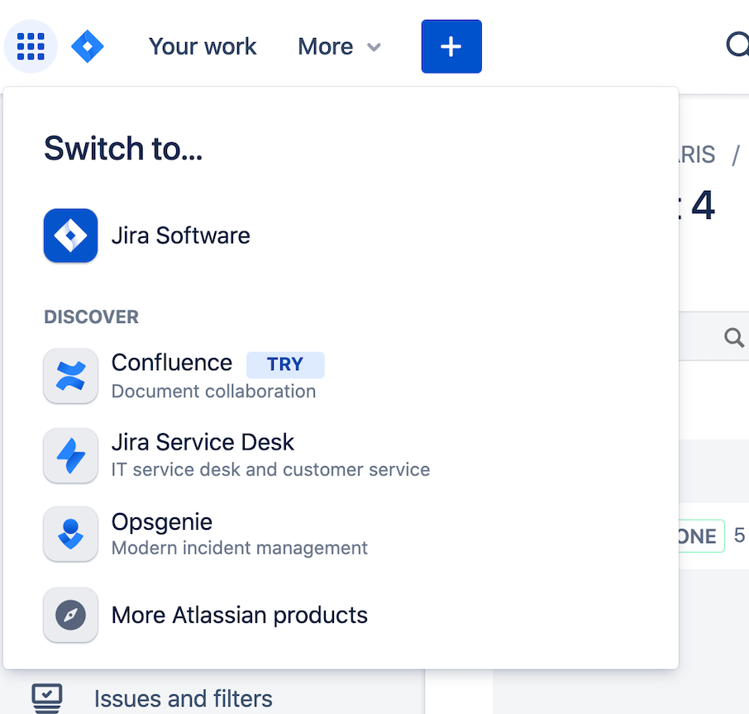Close the app switcher grid icon
Viewport: 749px width, 714px height.
pos(31,46)
